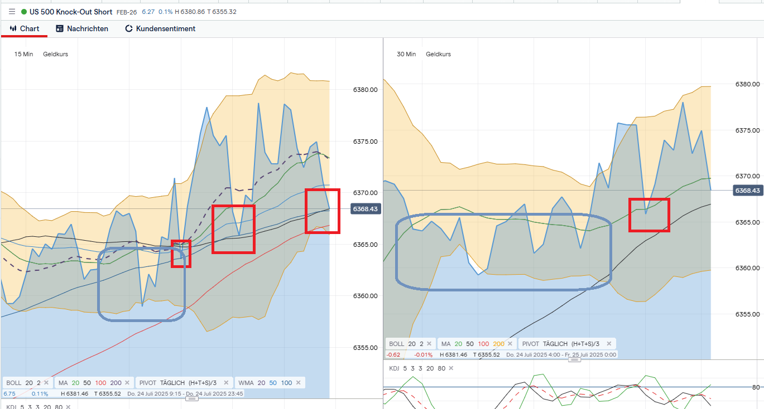Grab the 15 Min chart pane divider handle
764x409 pixels.
pos(191,399)
